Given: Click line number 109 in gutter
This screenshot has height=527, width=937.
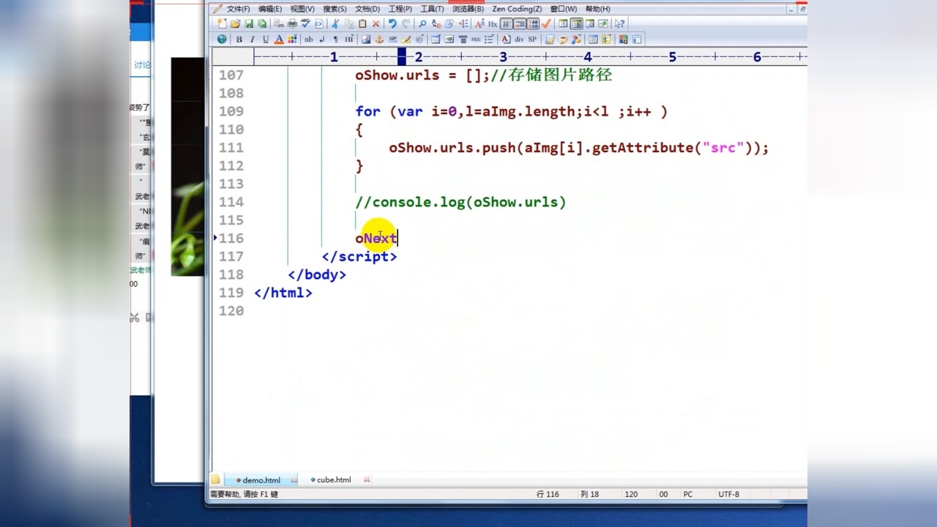Looking at the screenshot, I should (231, 111).
